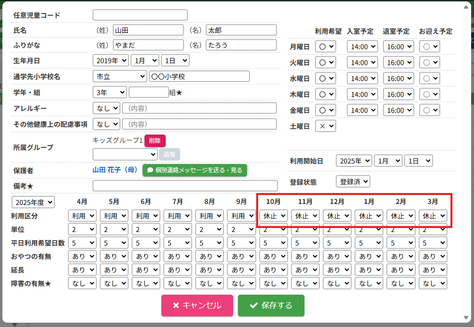This screenshot has width=474, height=327.
Task: Select the アレルギー なし dropdown
Action: point(106,108)
